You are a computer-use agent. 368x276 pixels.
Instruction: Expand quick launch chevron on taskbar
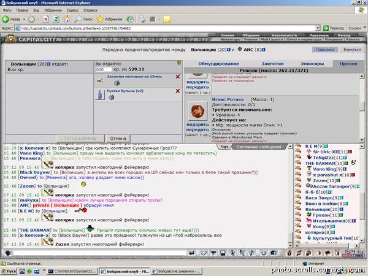[x=44, y=271]
